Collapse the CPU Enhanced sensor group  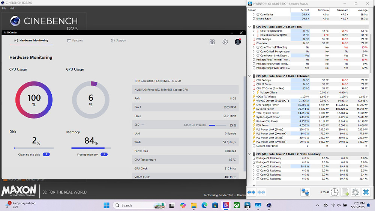click(250, 76)
